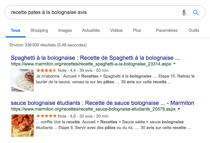
Task: Click the five-star rating of sauce bolognaise étudiants
Action: 46,116
